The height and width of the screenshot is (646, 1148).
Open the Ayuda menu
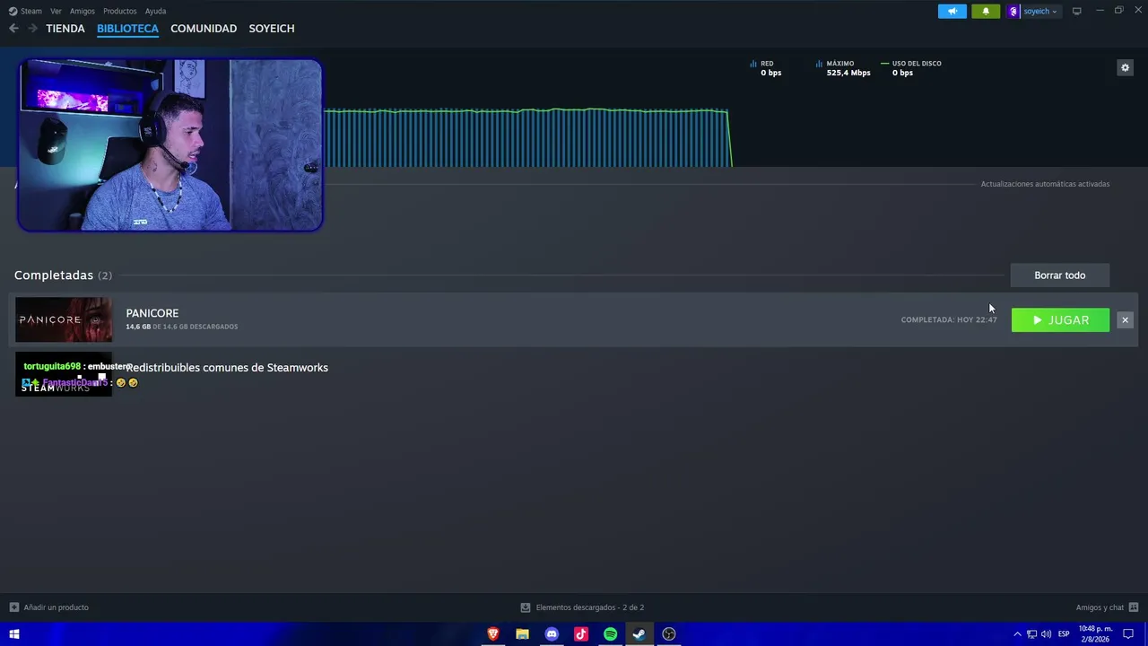click(155, 11)
